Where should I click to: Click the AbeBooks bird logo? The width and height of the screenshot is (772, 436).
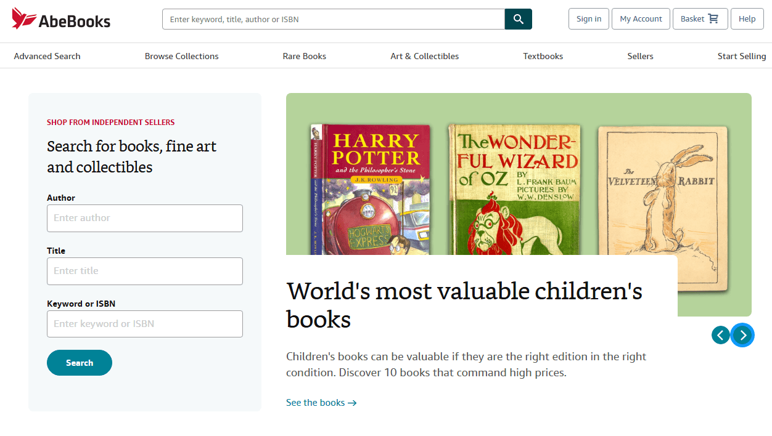pos(25,19)
